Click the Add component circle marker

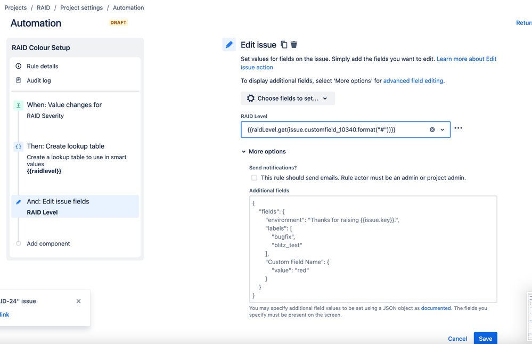[18, 243]
